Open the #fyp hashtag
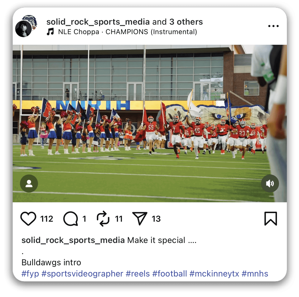The image size is (299, 297). click(x=30, y=274)
